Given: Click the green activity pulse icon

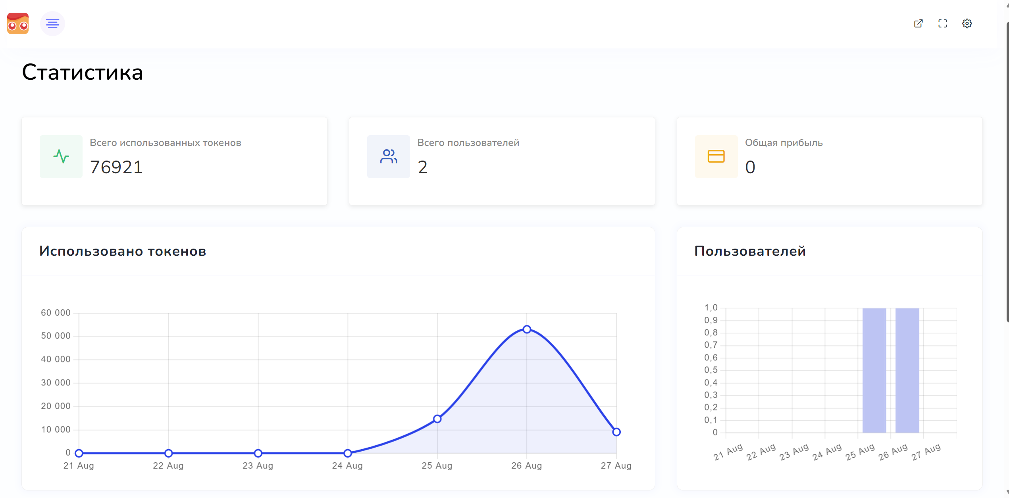Looking at the screenshot, I should [x=61, y=156].
